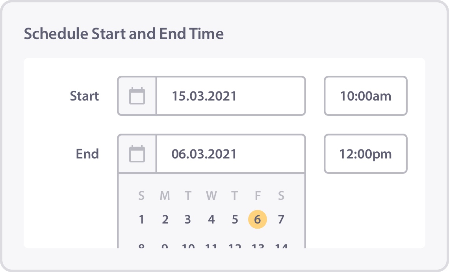Image resolution: width=449 pixels, height=272 pixels.
Task: Edit the Start date field 15.03.2021
Action: 231,96
